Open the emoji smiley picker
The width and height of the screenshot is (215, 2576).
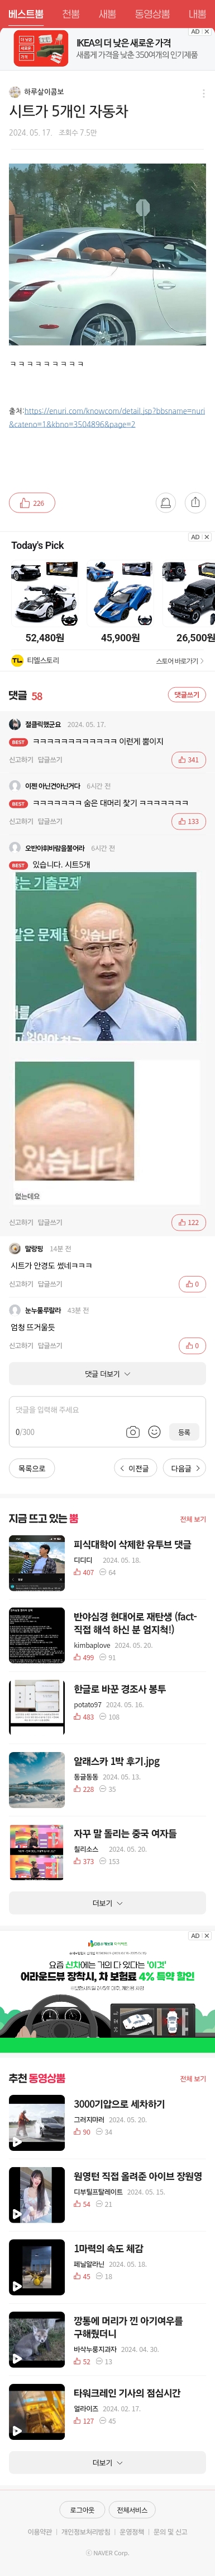pos(154,1432)
